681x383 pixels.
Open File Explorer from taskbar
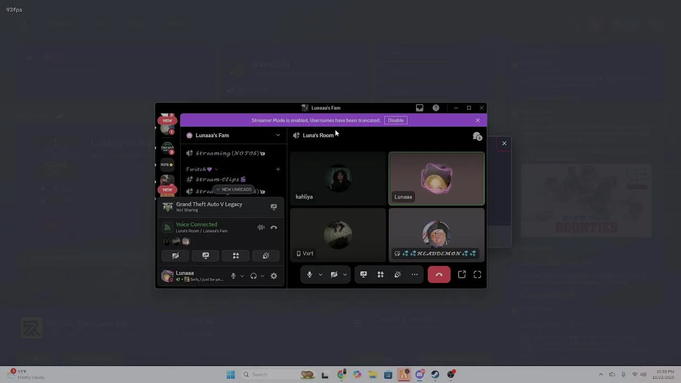click(x=372, y=374)
